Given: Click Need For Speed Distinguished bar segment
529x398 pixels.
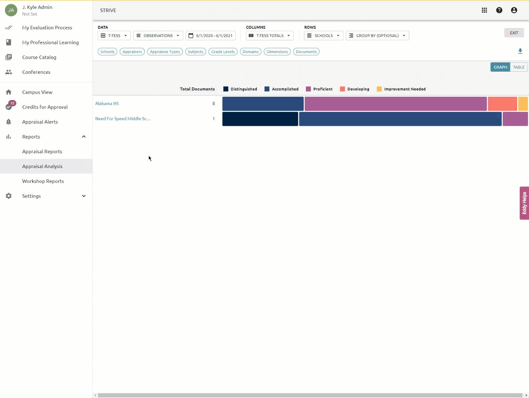Looking at the screenshot, I should coord(260,119).
